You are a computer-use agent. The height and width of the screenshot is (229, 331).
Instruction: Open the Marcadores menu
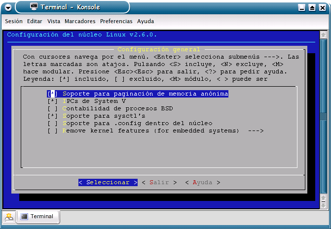(x=80, y=21)
